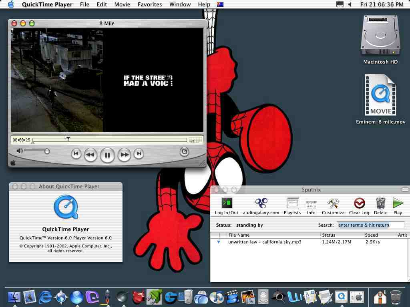Image resolution: width=410 pixels, height=307 pixels.
Task: Click the QuickTime window resize grip
Action: (202, 163)
